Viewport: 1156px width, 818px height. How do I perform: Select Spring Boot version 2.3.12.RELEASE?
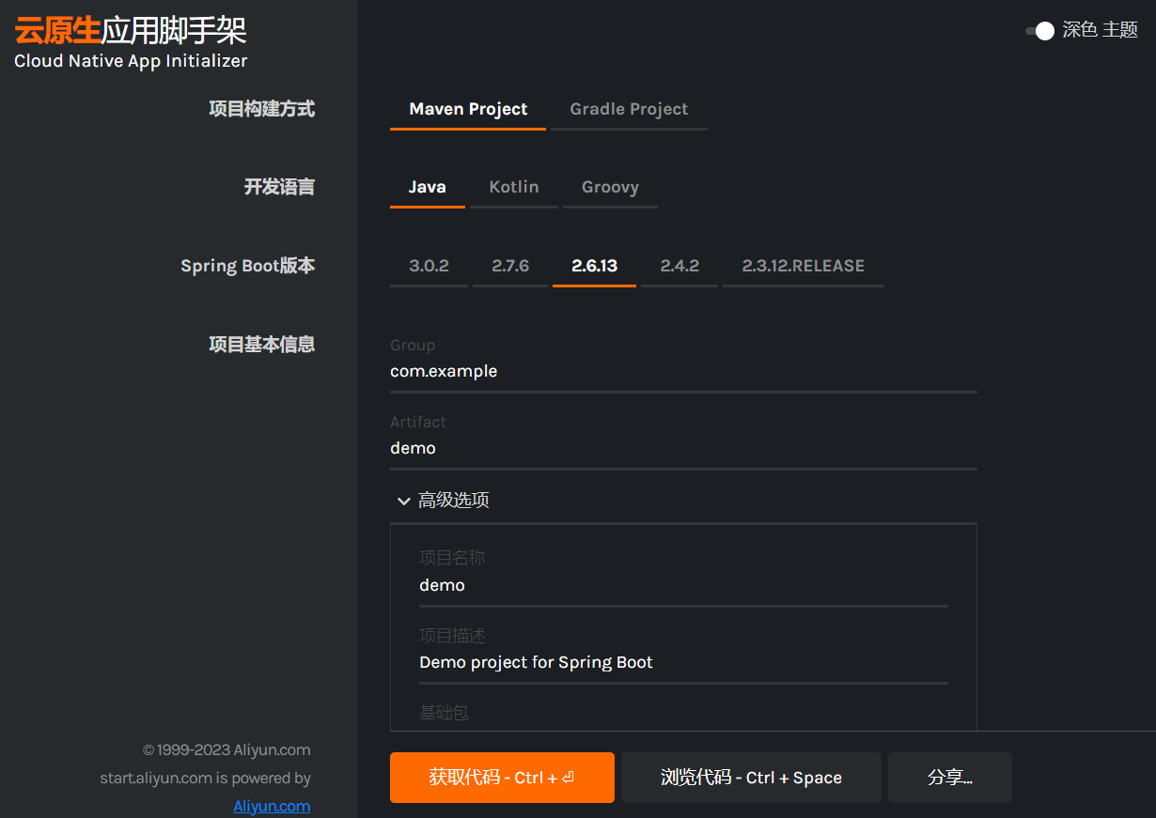(x=803, y=266)
